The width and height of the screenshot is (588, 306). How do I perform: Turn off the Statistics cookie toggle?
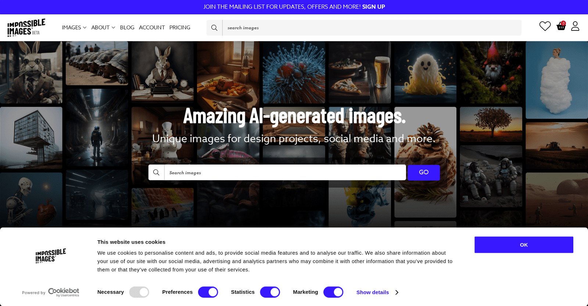[270, 292]
